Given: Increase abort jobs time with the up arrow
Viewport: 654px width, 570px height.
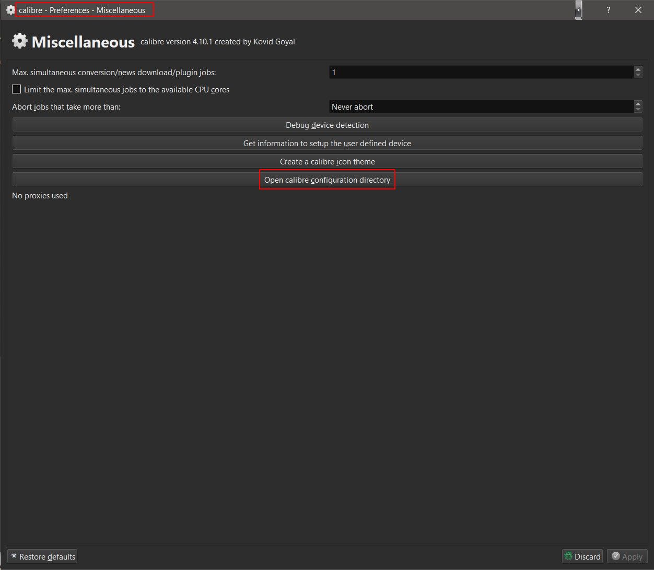Looking at the screenshot, I should (x=638, y=103).
